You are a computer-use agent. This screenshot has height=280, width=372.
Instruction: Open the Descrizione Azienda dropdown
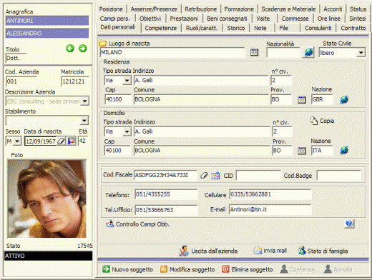(84, 101)
